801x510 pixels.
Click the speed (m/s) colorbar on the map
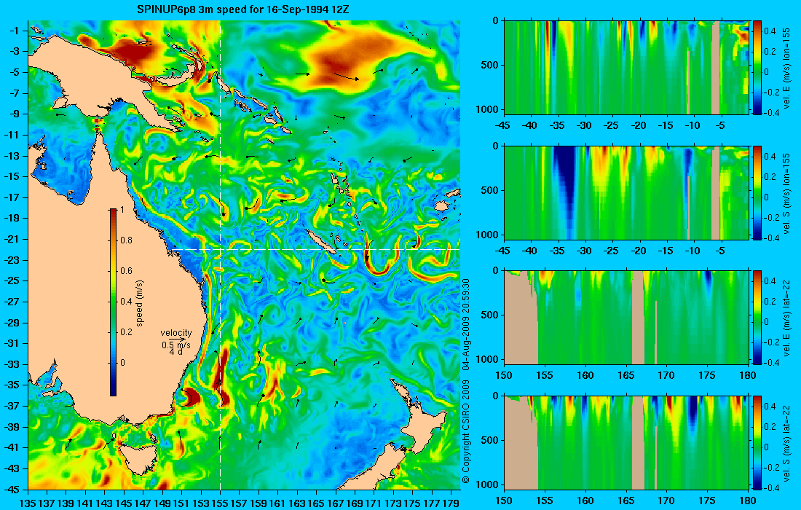(113, 302)
